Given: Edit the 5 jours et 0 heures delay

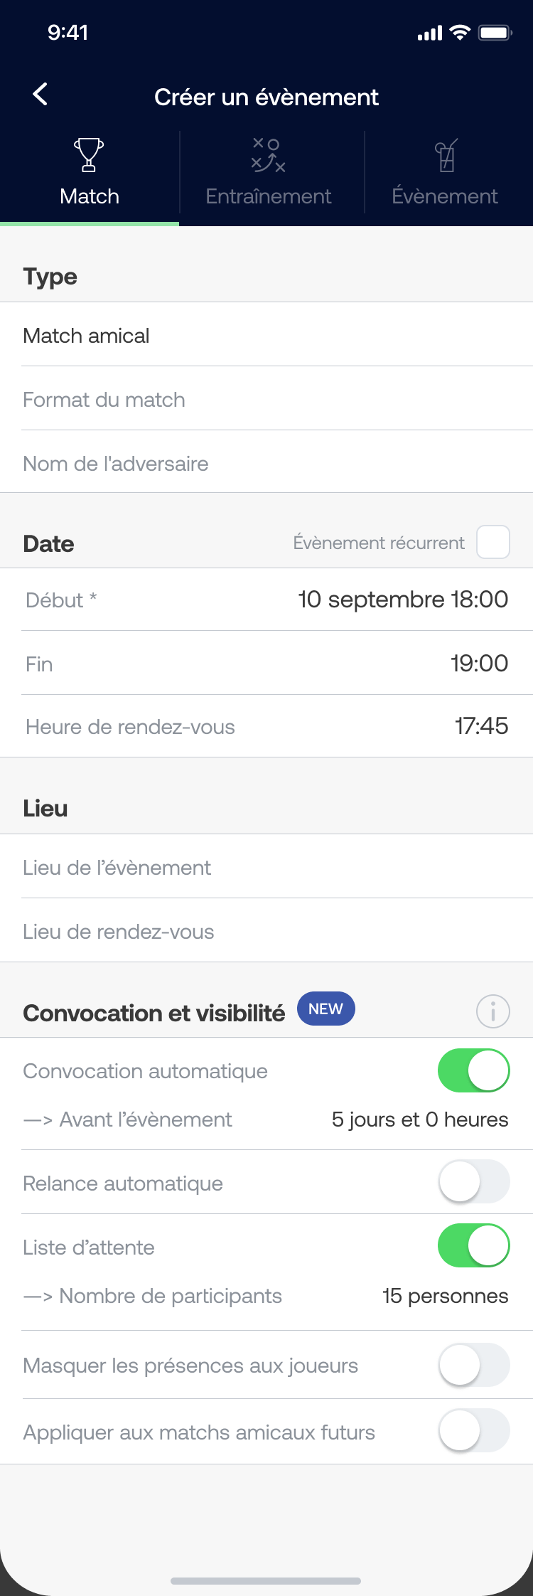Looking at the screenshot, I should click(x=420, y=1119).
